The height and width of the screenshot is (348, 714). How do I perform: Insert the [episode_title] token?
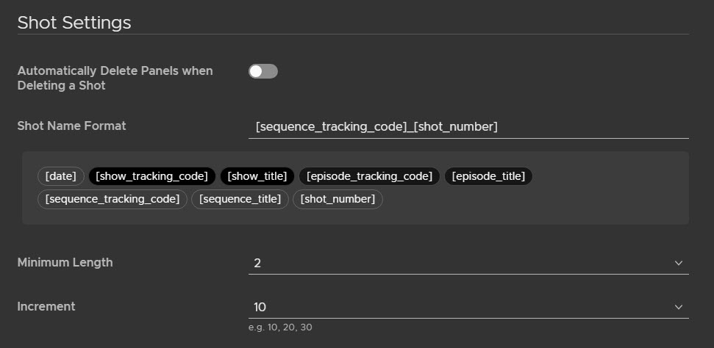(x=488, y=176)
